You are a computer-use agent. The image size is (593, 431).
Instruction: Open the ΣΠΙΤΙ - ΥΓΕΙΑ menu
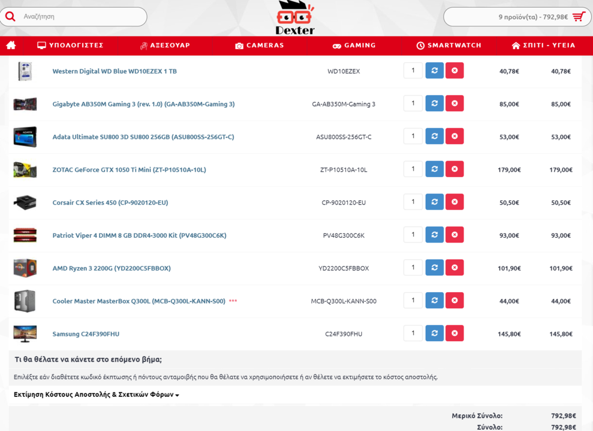(543, 45)
